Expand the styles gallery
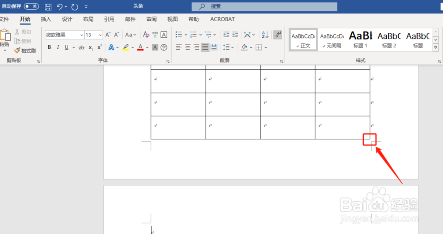443x234 pixels. point(435,48)
